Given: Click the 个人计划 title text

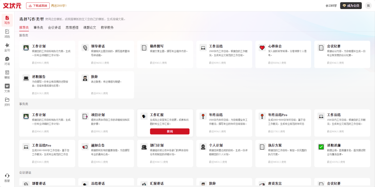Looking at the screenshot, I should point(216,146).
